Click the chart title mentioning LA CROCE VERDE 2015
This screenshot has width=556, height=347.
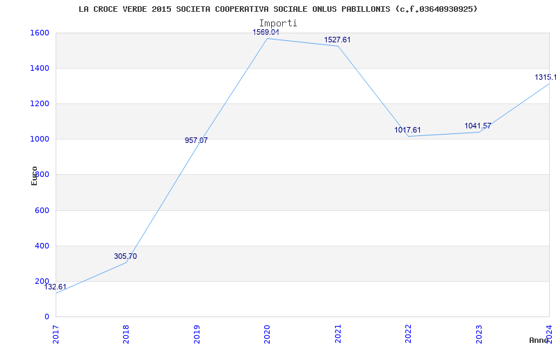pos(278,9)
